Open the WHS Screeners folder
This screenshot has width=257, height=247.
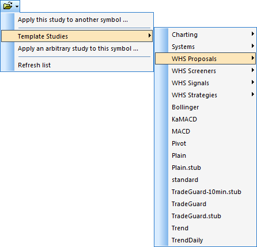pos(205,71)
